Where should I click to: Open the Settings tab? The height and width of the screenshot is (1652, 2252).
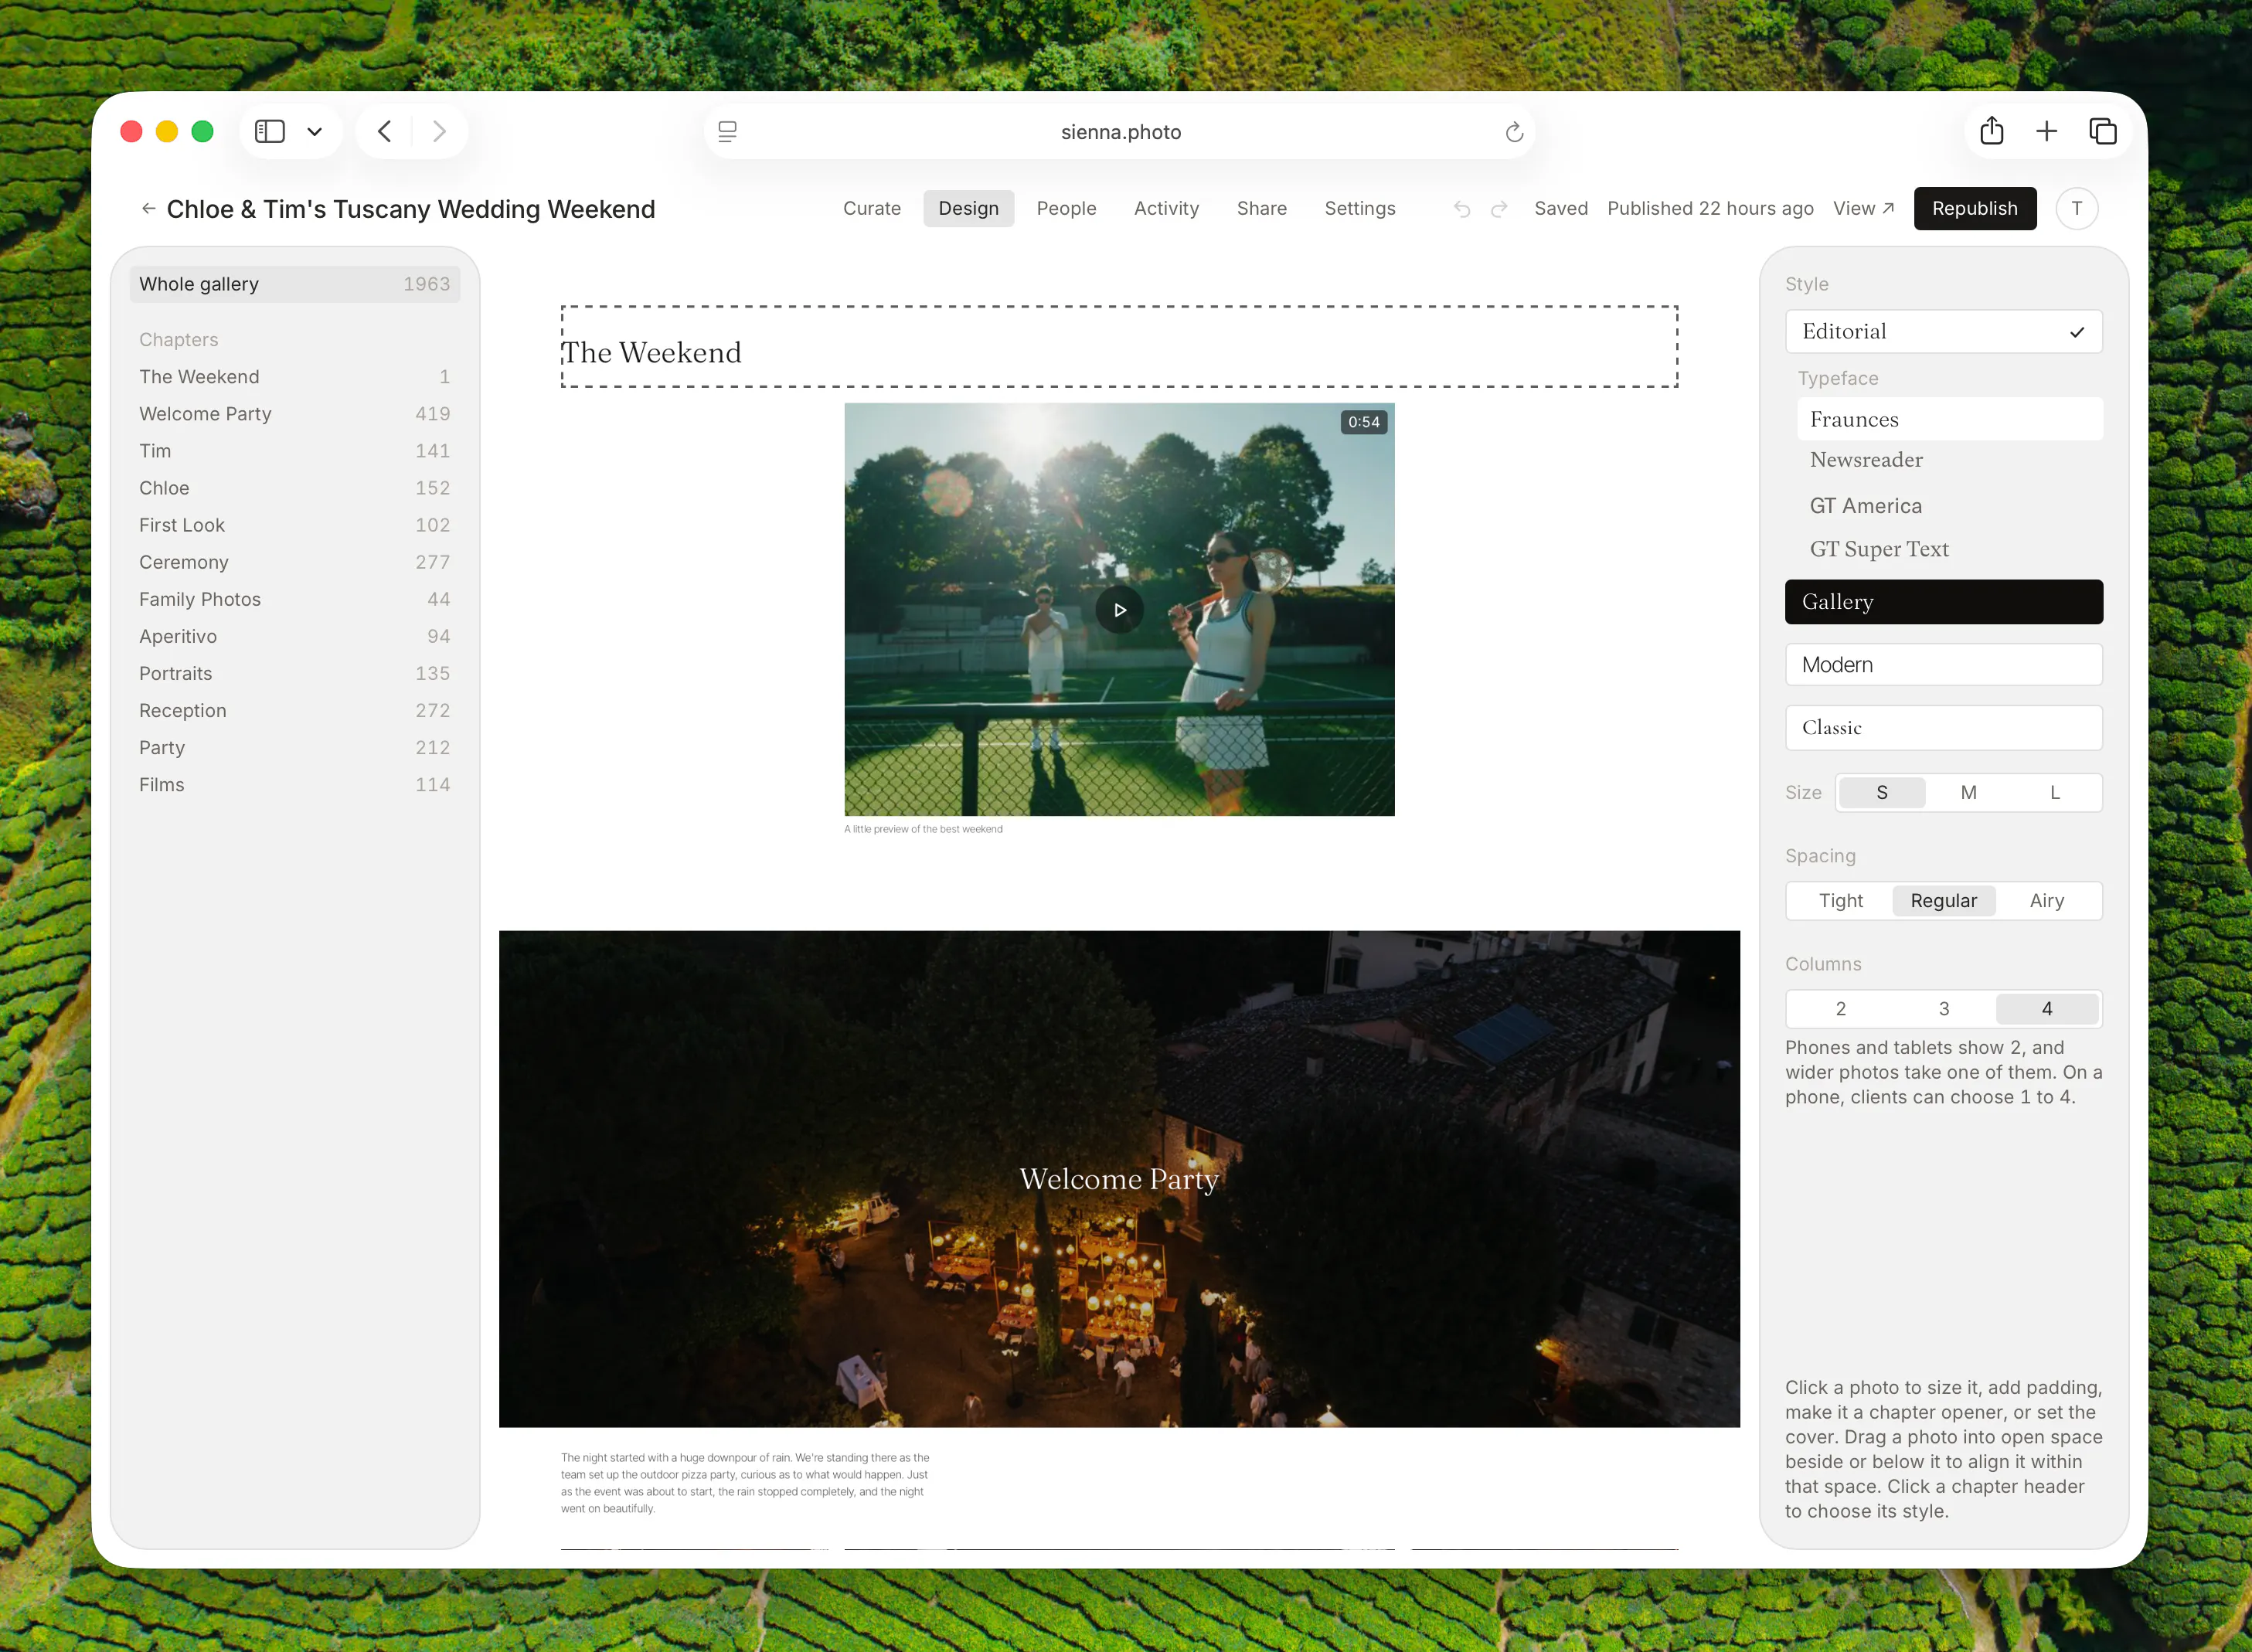1359,208
